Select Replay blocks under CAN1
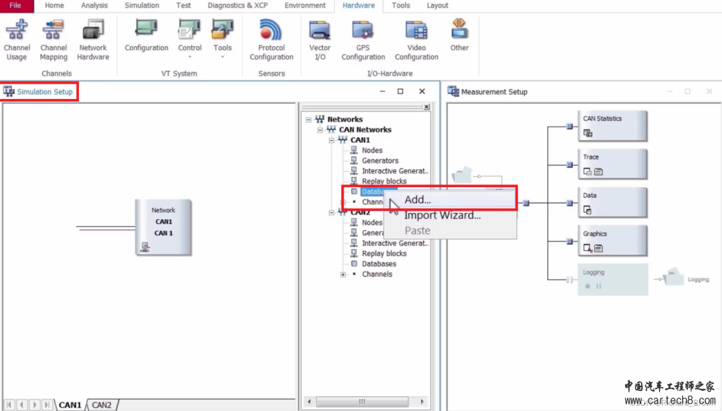722x411 pixels. [x=384, y=181]
